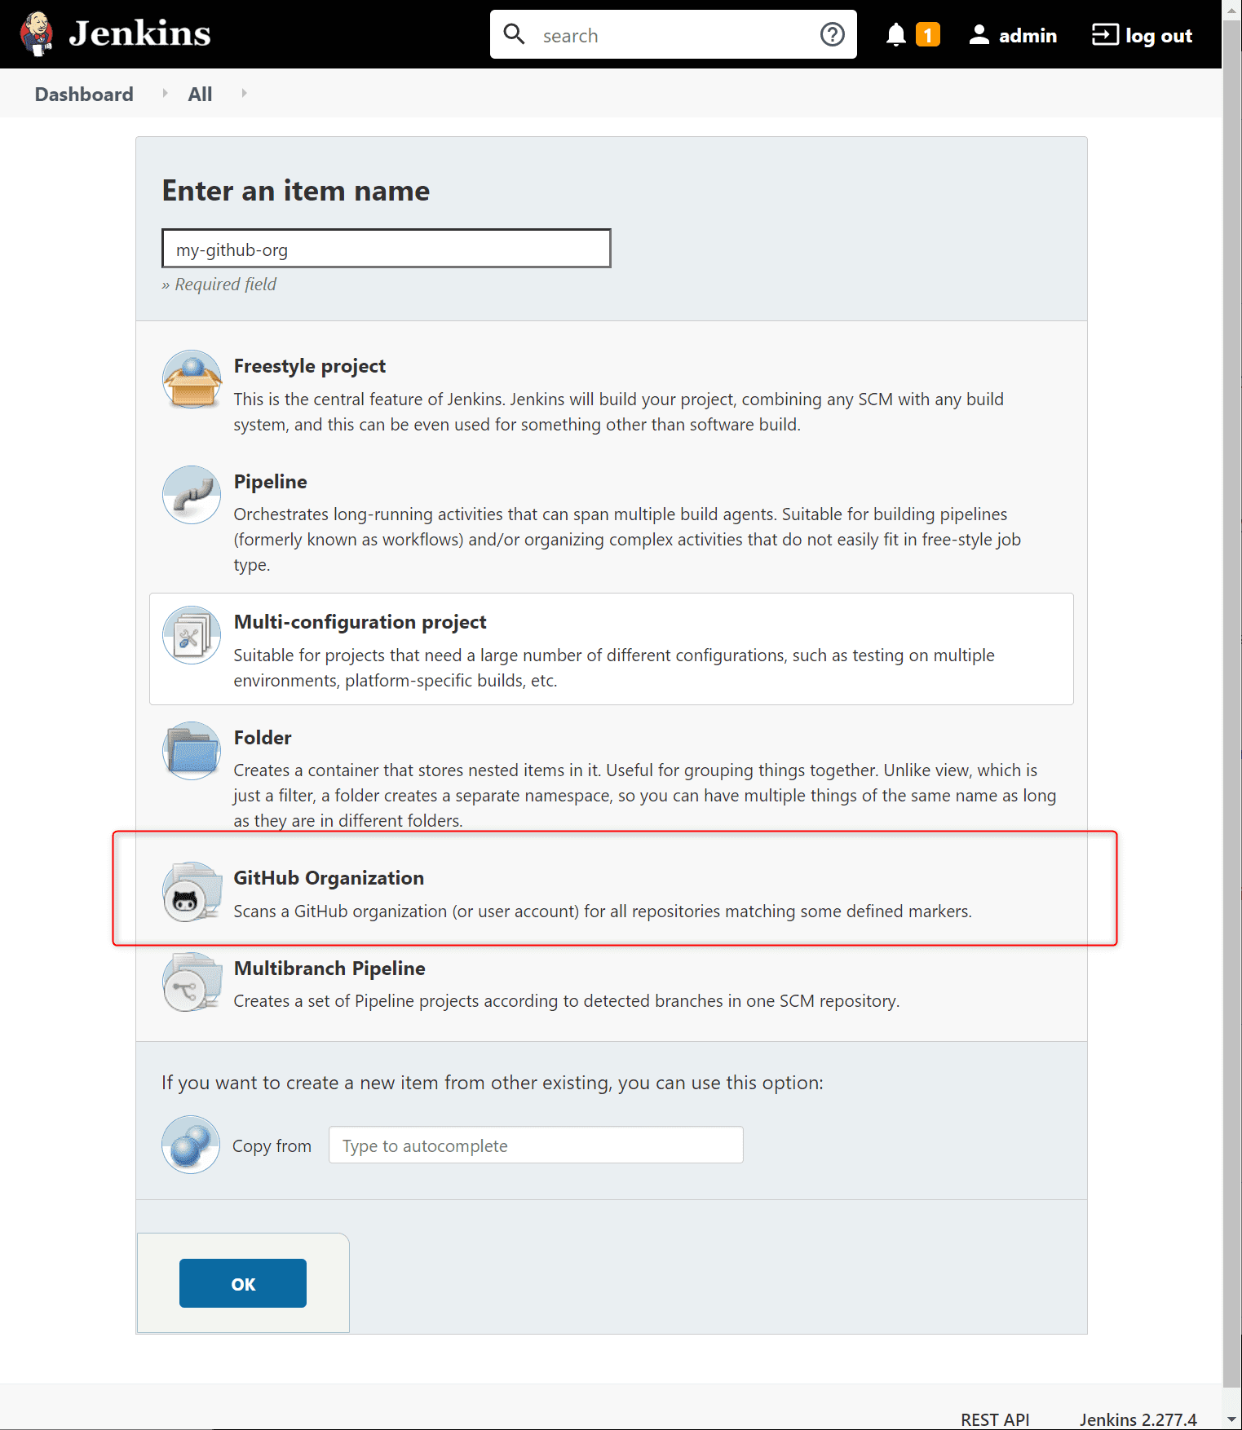The image size is (1242, 1430).
Task: Click the OK button
Action: 243,1283
